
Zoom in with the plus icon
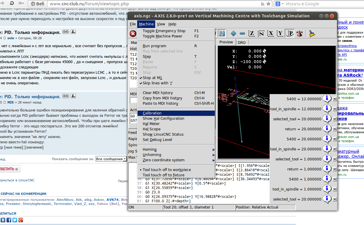pyautogui.click(x=233, y=34)
